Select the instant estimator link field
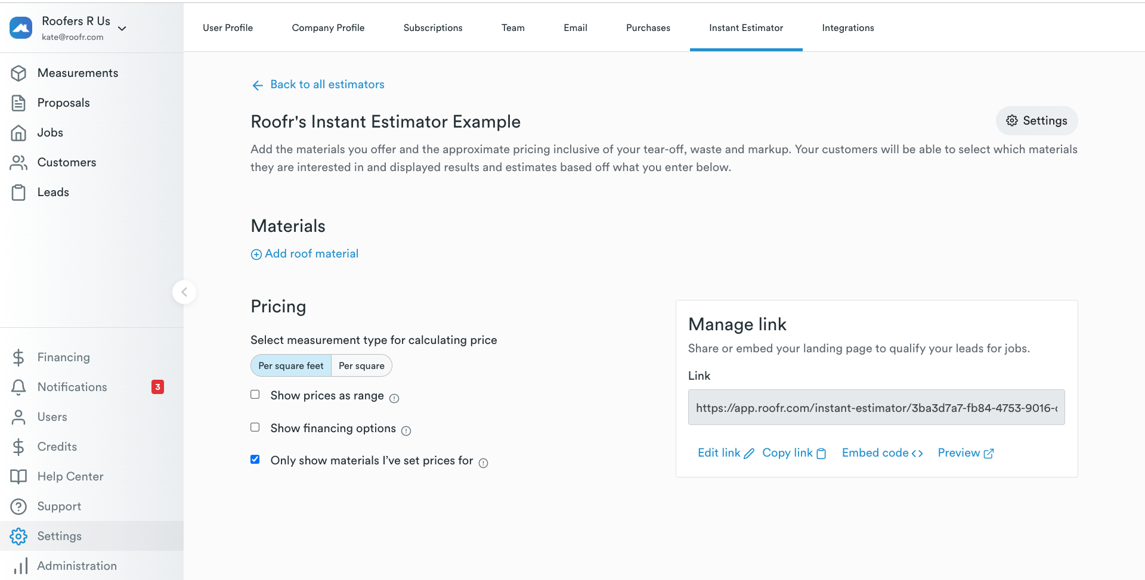Image resolution: width=1145 pixels, height=580 pixels. click(875, 408)
